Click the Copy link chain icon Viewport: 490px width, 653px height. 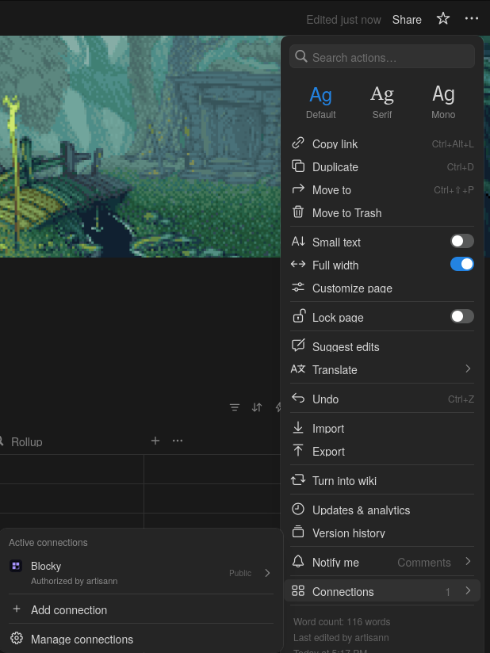coord(298,143)
